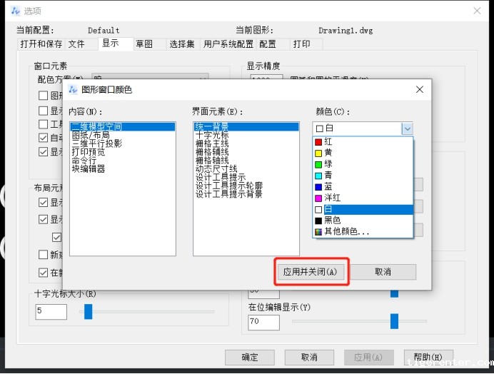Choose 十字光标 in 界面元素 list
The height and width of the screenshot is (374, 494).
(212, 135)
